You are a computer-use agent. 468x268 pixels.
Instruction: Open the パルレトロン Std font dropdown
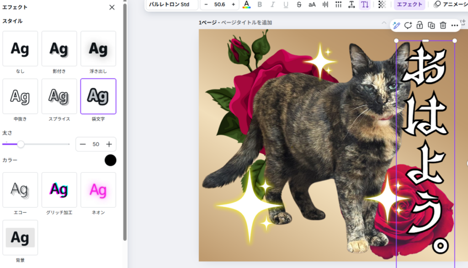click(x=172, y=5)
